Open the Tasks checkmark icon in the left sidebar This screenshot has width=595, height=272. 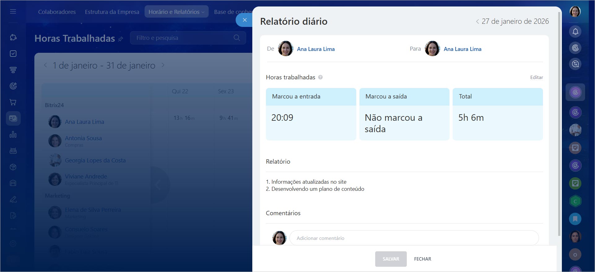[x=13, y=54]
